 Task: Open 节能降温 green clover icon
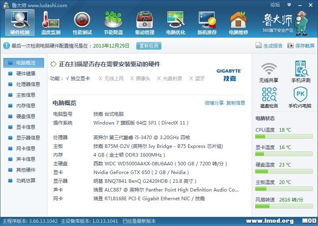[113, 23]
